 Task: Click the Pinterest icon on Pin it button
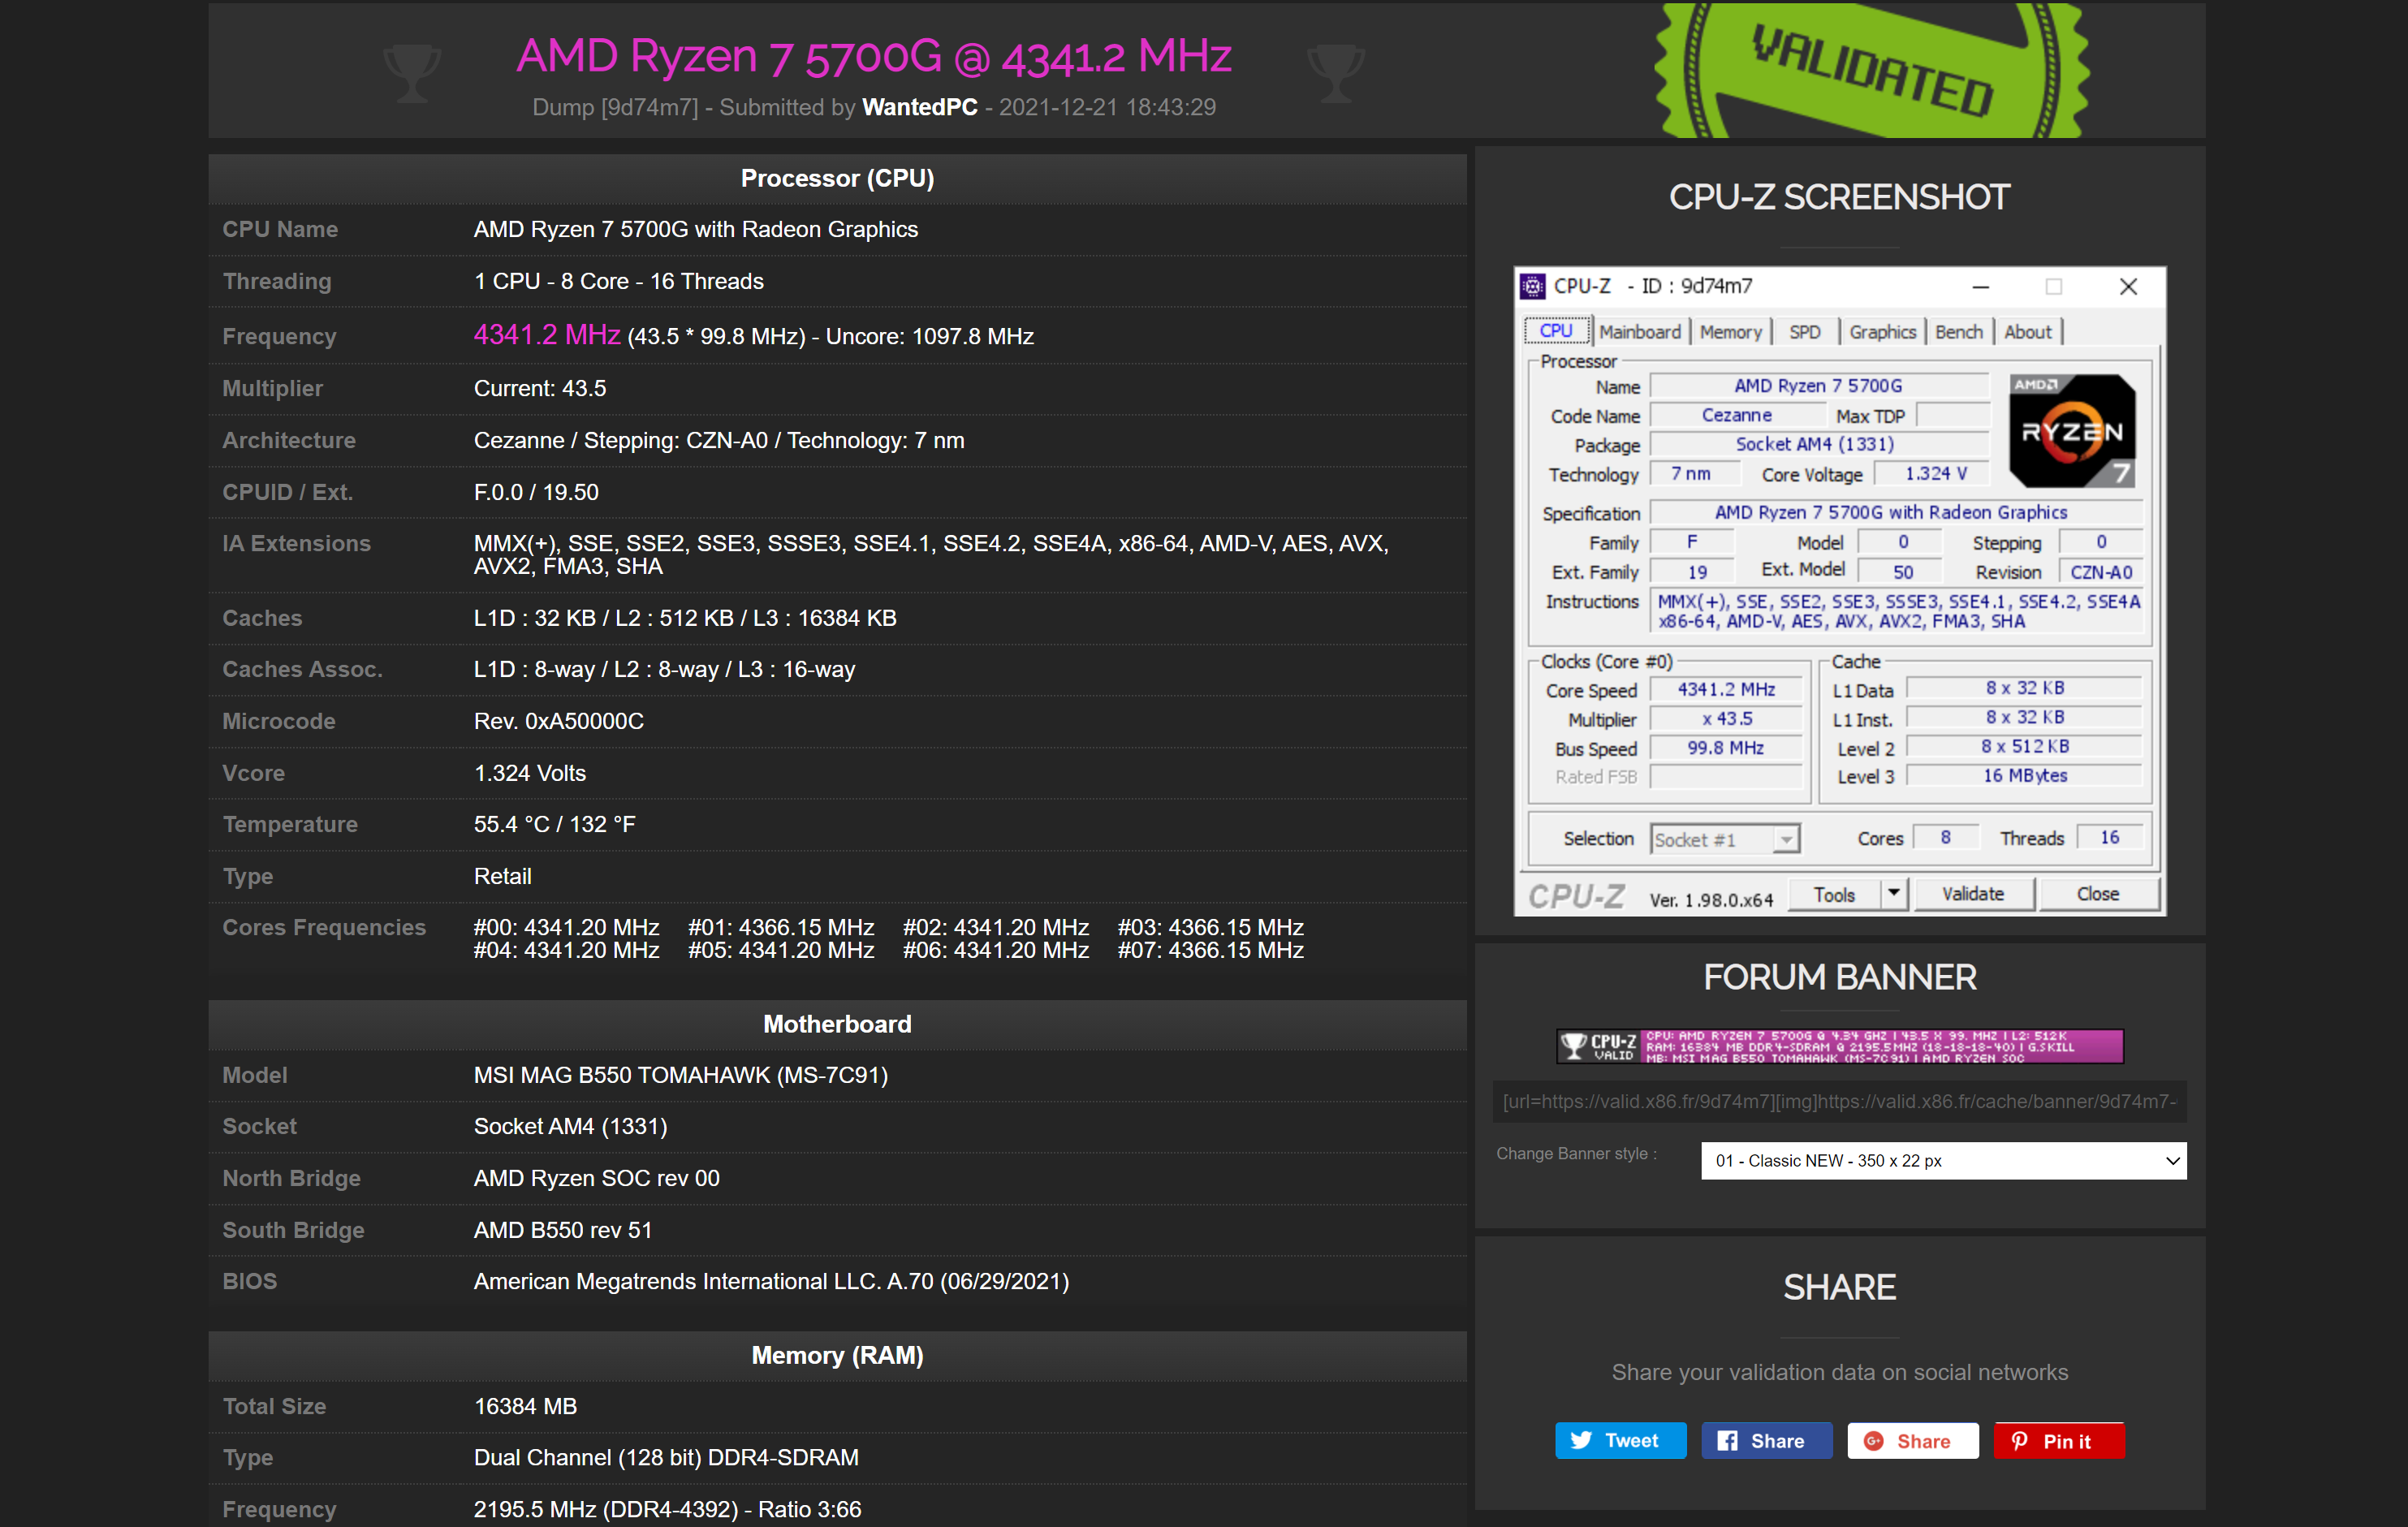pos(2019,1440)
